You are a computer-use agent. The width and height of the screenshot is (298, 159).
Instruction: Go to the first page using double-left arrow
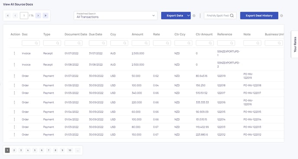point(8,16)
